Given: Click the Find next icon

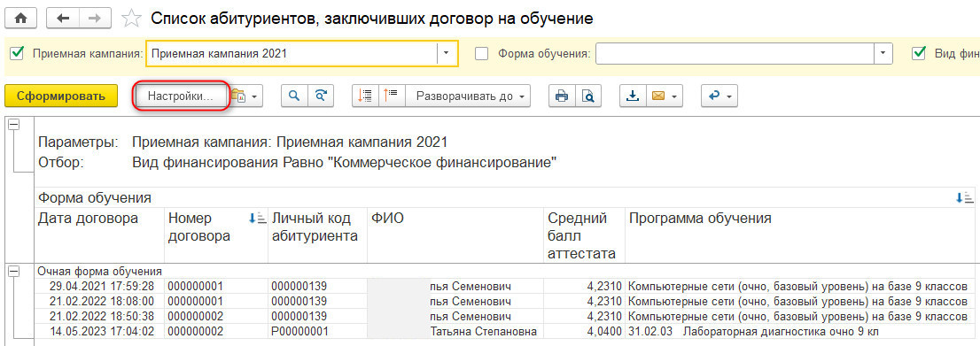Looking at the screenshot, I should coord(321,96).
